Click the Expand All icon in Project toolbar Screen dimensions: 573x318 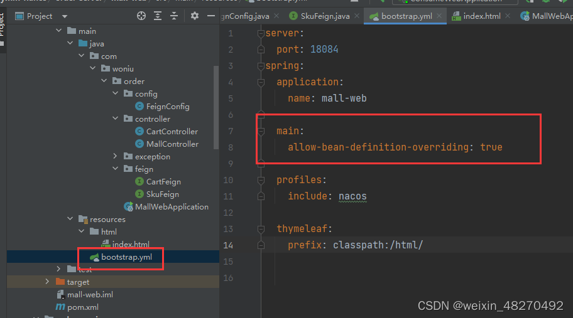158,16
